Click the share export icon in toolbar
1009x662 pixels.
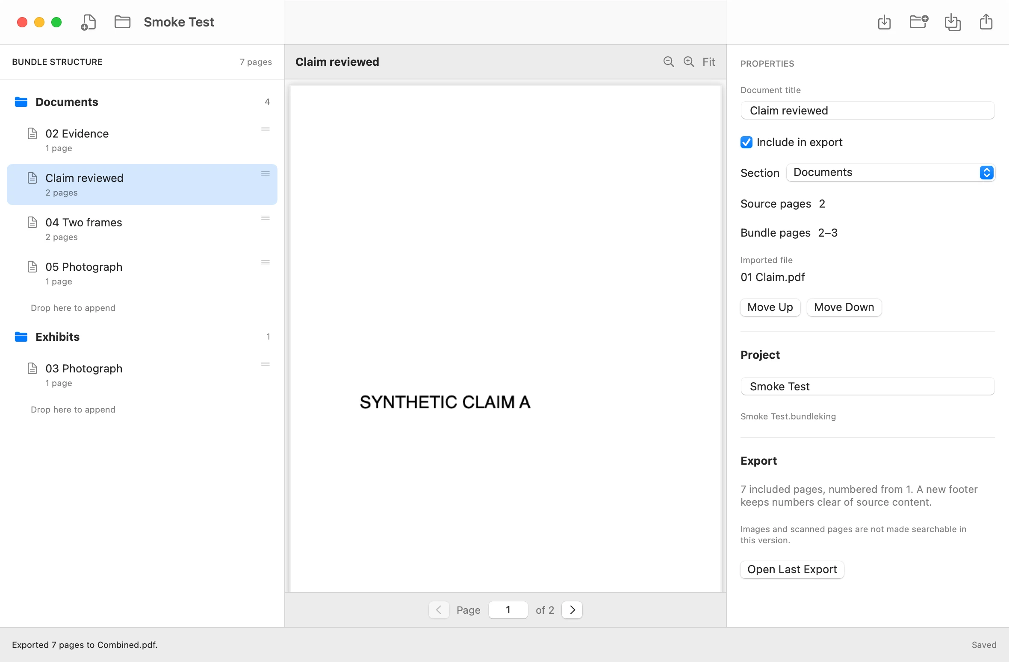986,22
